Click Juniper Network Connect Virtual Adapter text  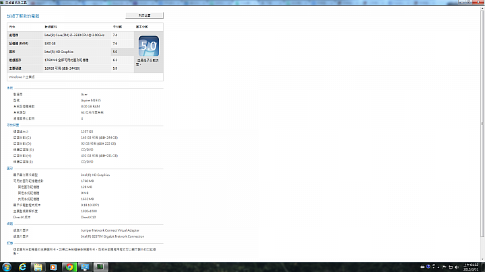[110, 230]
